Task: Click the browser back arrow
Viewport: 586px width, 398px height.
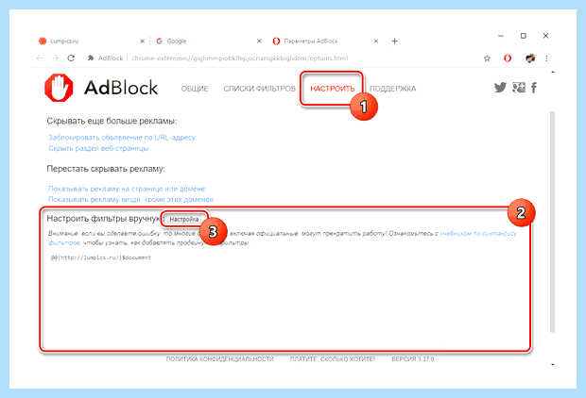Action: click(x=40, y=58)
